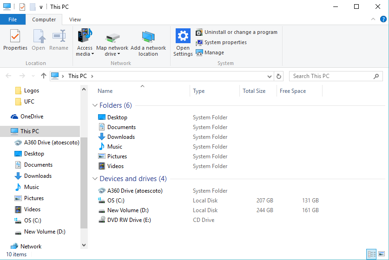Select Network in navigation pane
The height and width of the screenshot is (260, 389).
(26, 247)
